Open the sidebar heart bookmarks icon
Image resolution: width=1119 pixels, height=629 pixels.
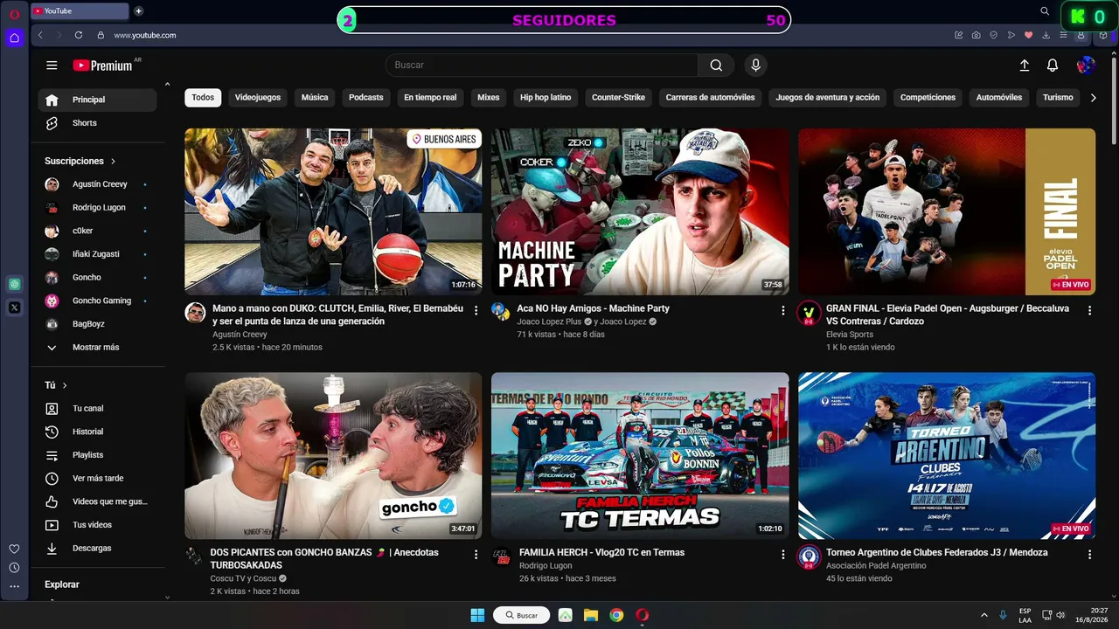[14, 549]
